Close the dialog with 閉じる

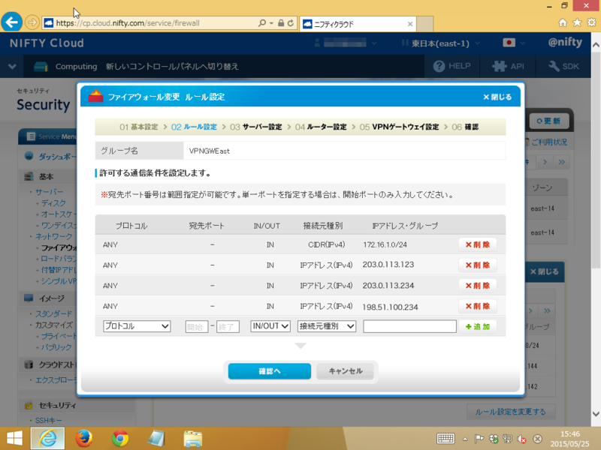click(x=497, y=97)
